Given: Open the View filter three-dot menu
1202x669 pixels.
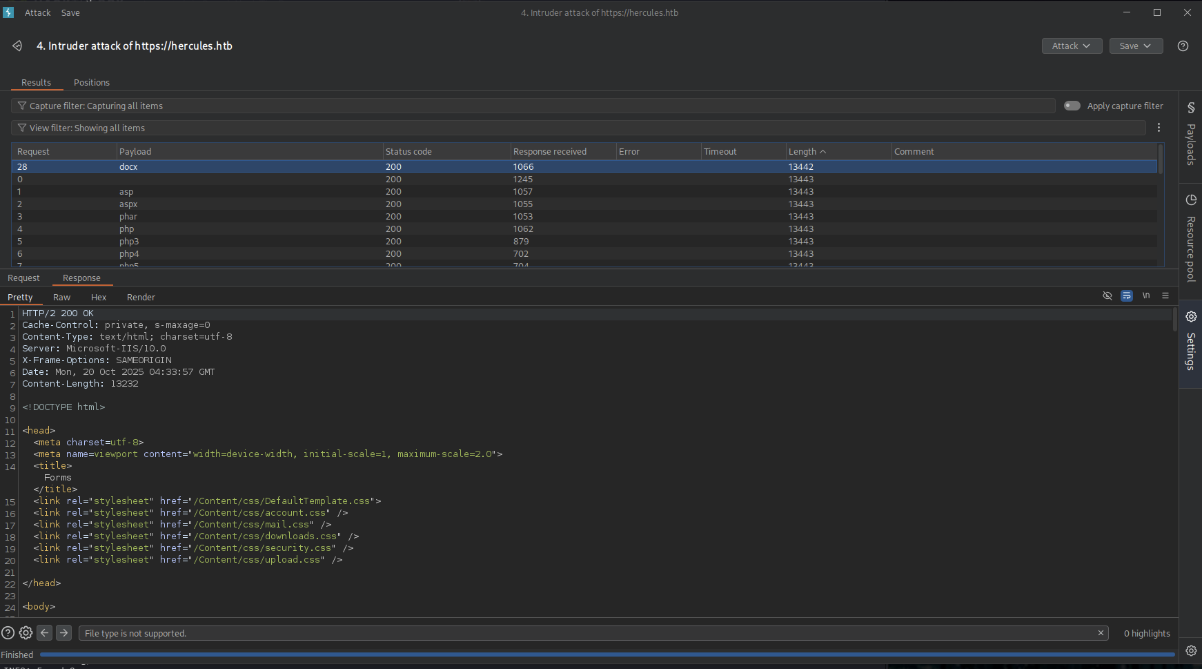Looking at the screenshot, I should tap(1159, 128).
